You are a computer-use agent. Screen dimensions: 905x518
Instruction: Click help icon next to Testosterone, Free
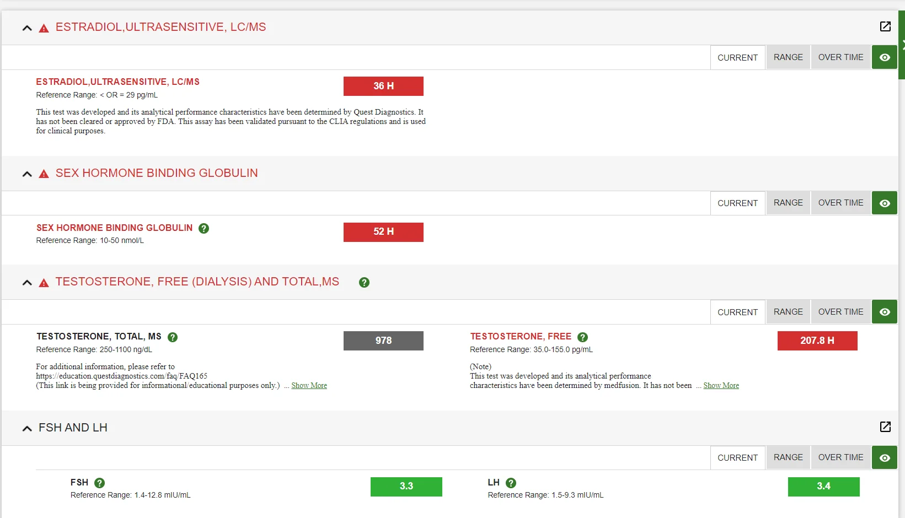(582, 337)
